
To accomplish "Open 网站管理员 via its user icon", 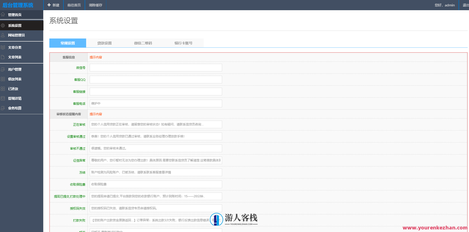I will click(x=3, y=35).
